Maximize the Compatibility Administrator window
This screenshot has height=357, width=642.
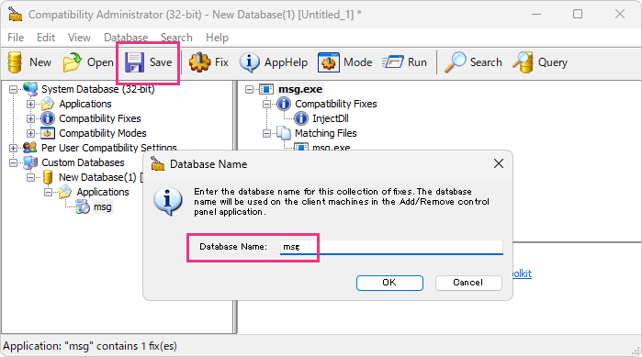[578, 15]
